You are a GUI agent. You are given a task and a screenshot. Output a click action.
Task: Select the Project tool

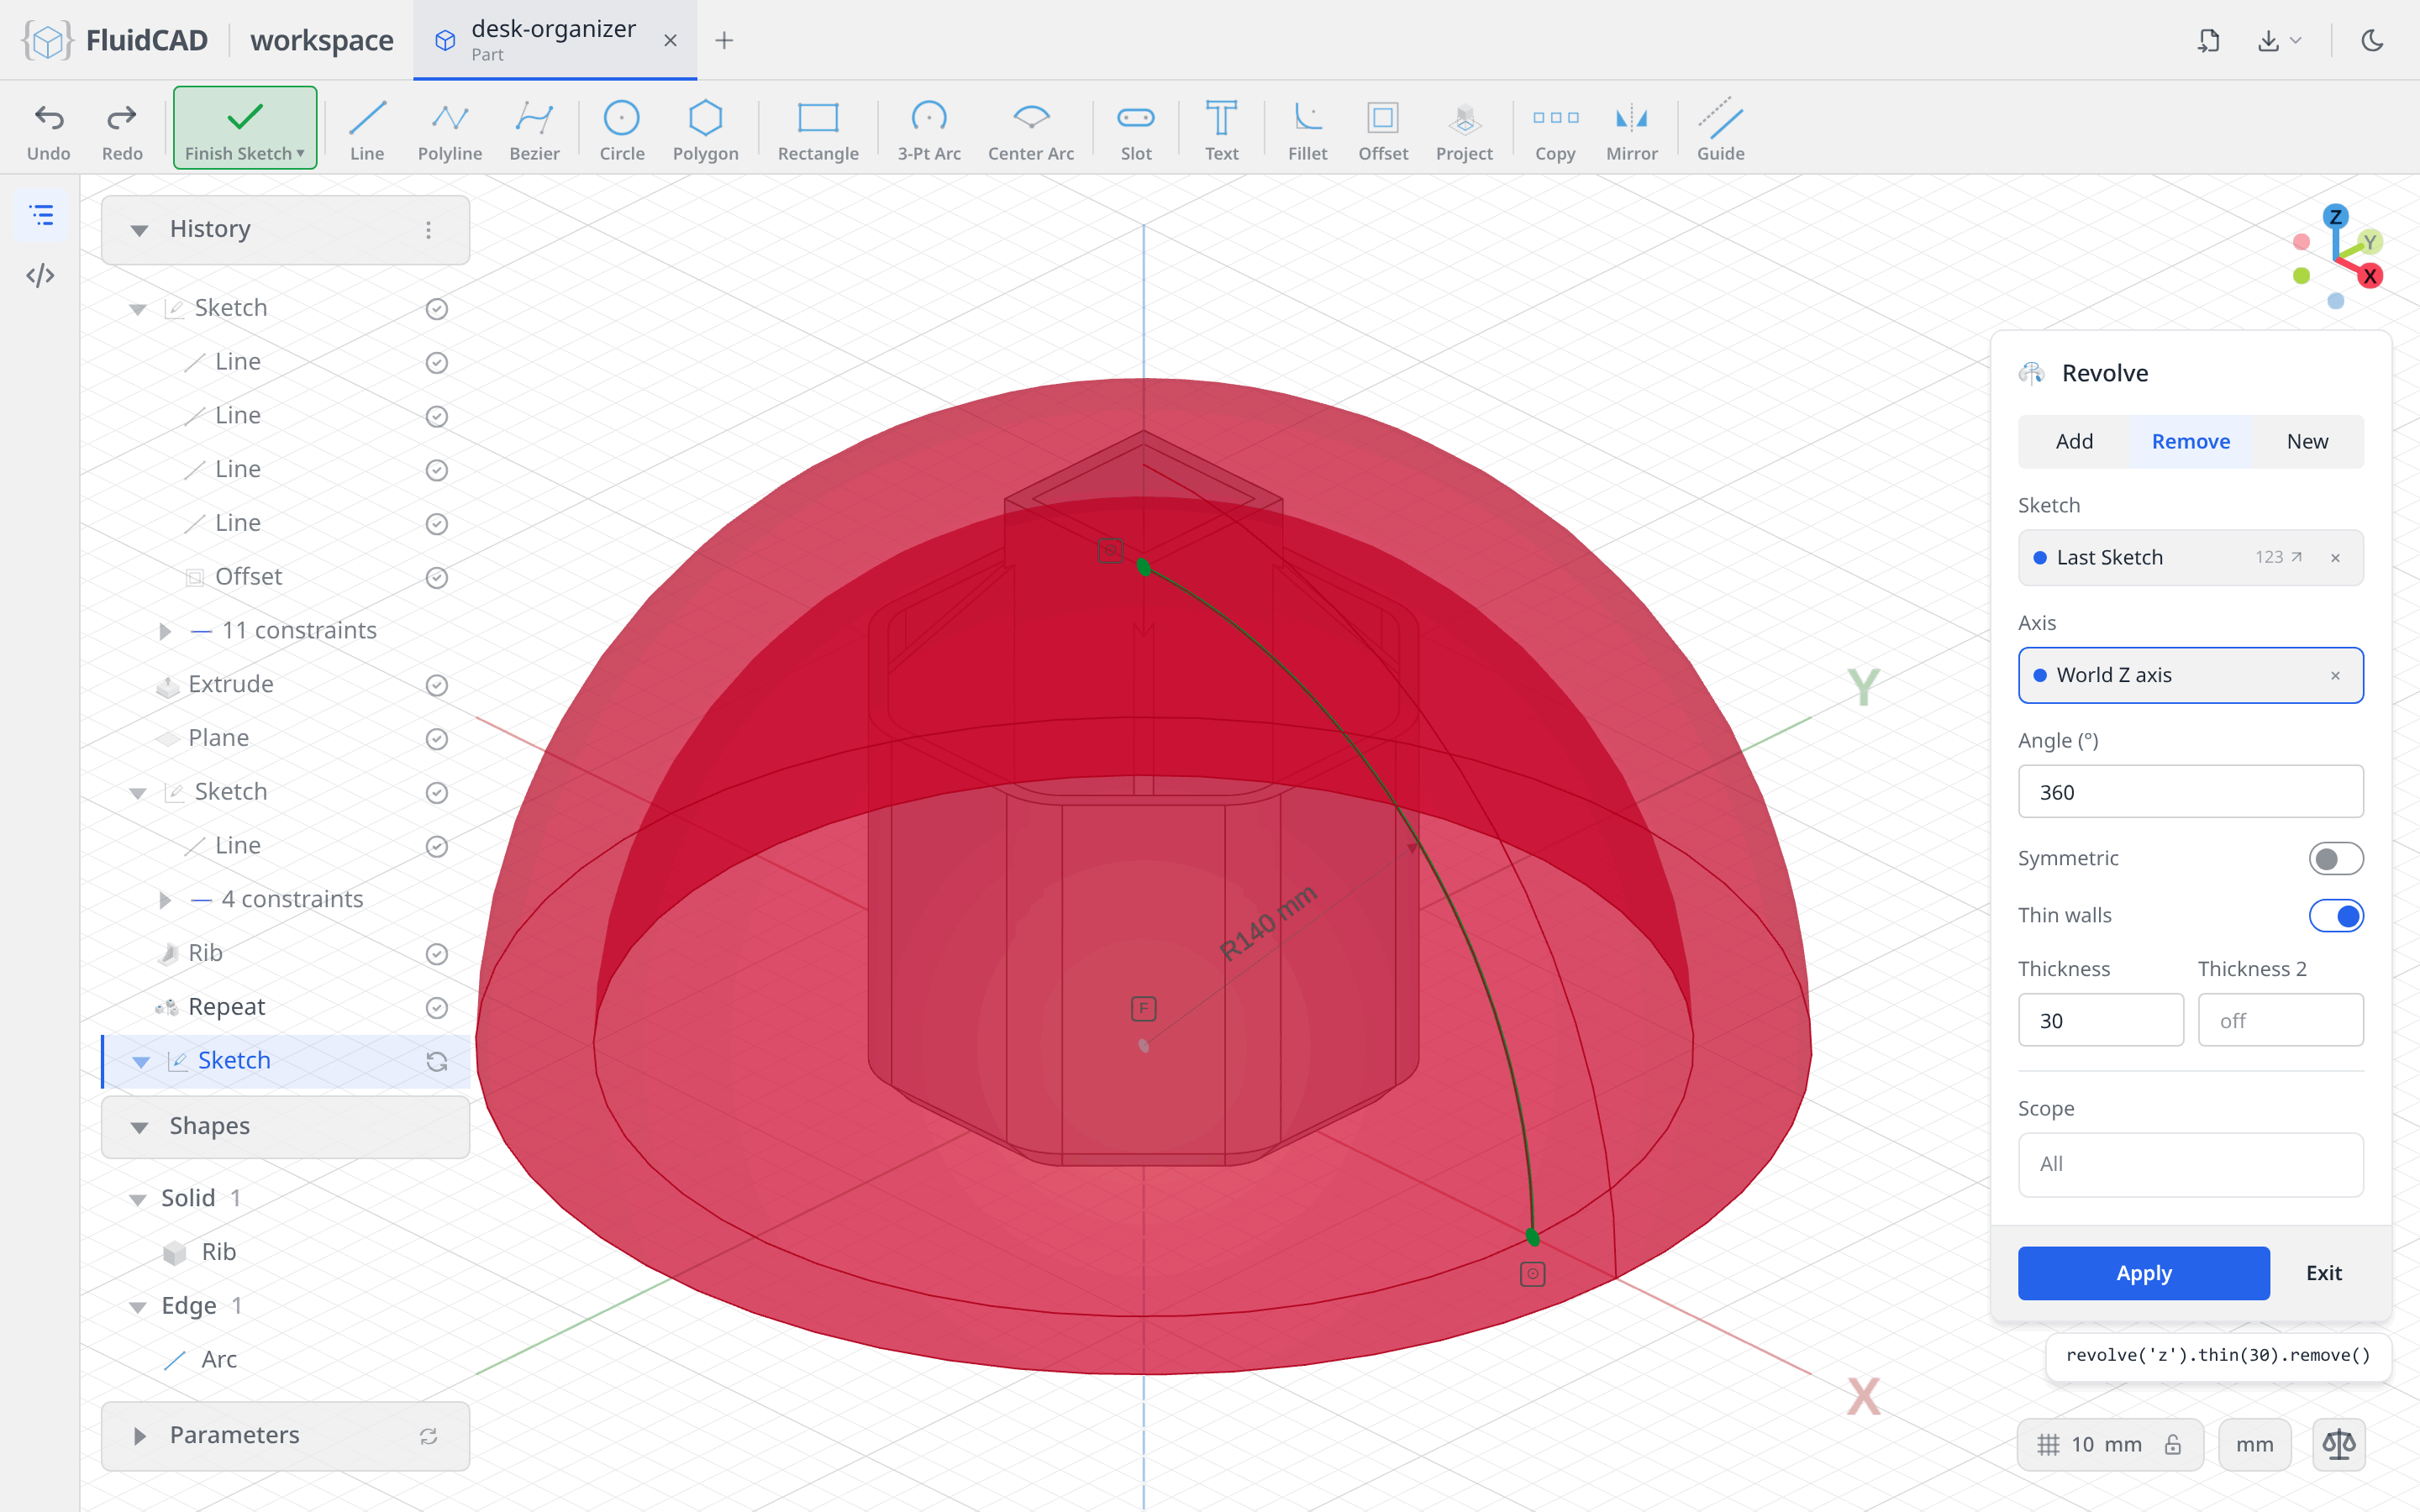1464,130
